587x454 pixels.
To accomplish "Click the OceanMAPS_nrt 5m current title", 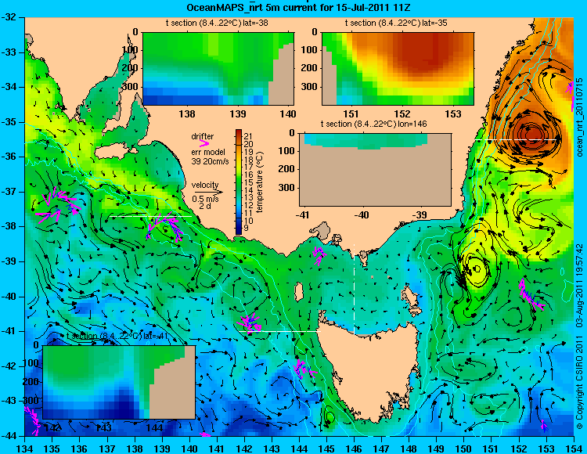I will pos(299,7).
